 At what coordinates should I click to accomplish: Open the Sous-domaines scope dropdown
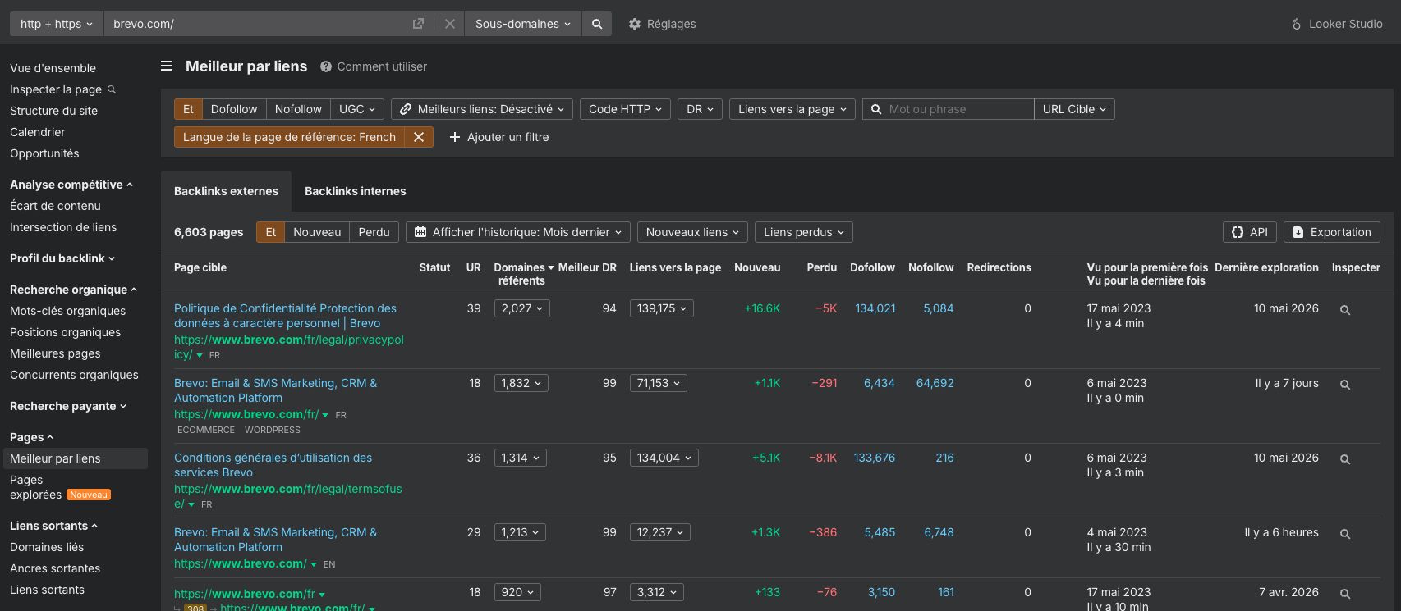point(522,24)
